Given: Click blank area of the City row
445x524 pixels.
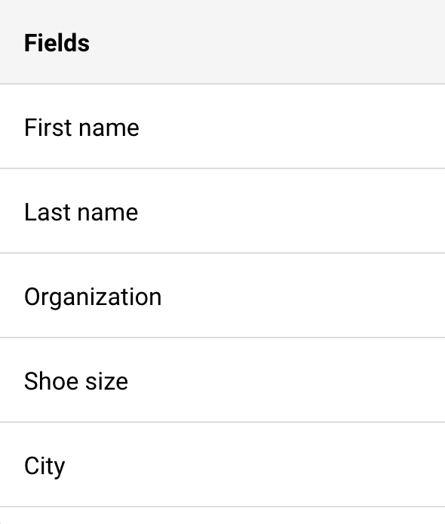Looking at the screenshot, I should pos(253,465).
